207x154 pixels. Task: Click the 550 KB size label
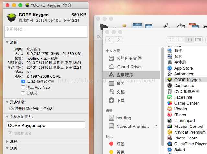click(x=79, y=15)
